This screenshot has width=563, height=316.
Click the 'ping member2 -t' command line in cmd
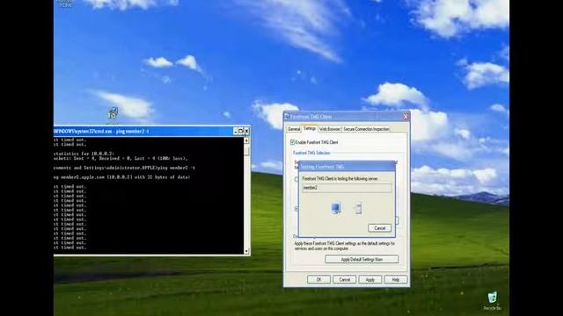[125, 168]
